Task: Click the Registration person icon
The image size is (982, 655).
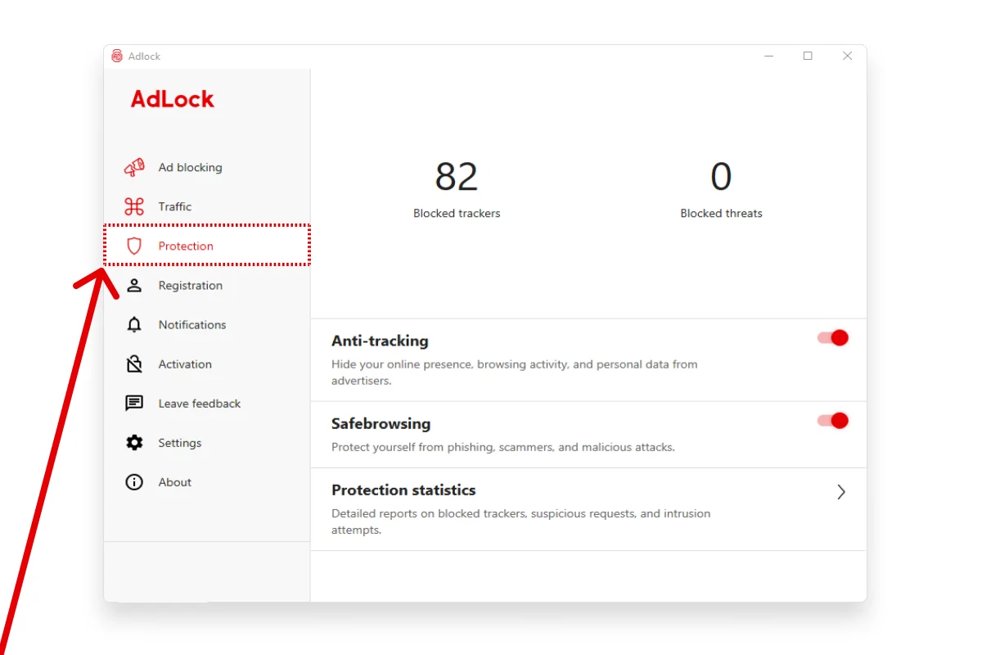Action: click(134, 285)
